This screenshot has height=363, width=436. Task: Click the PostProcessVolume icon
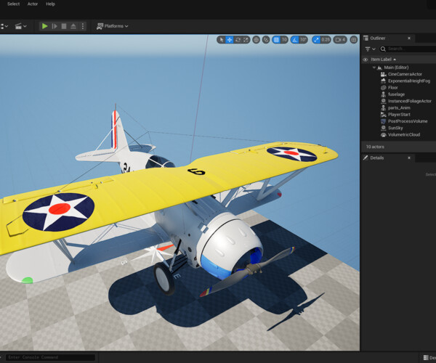pos(384,121)
